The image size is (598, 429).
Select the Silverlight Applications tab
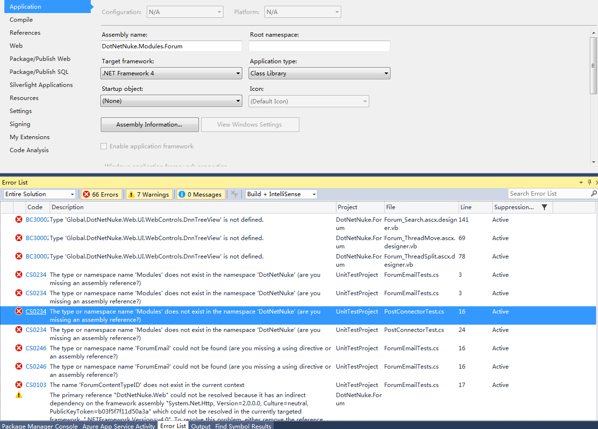tap(41, 85)
